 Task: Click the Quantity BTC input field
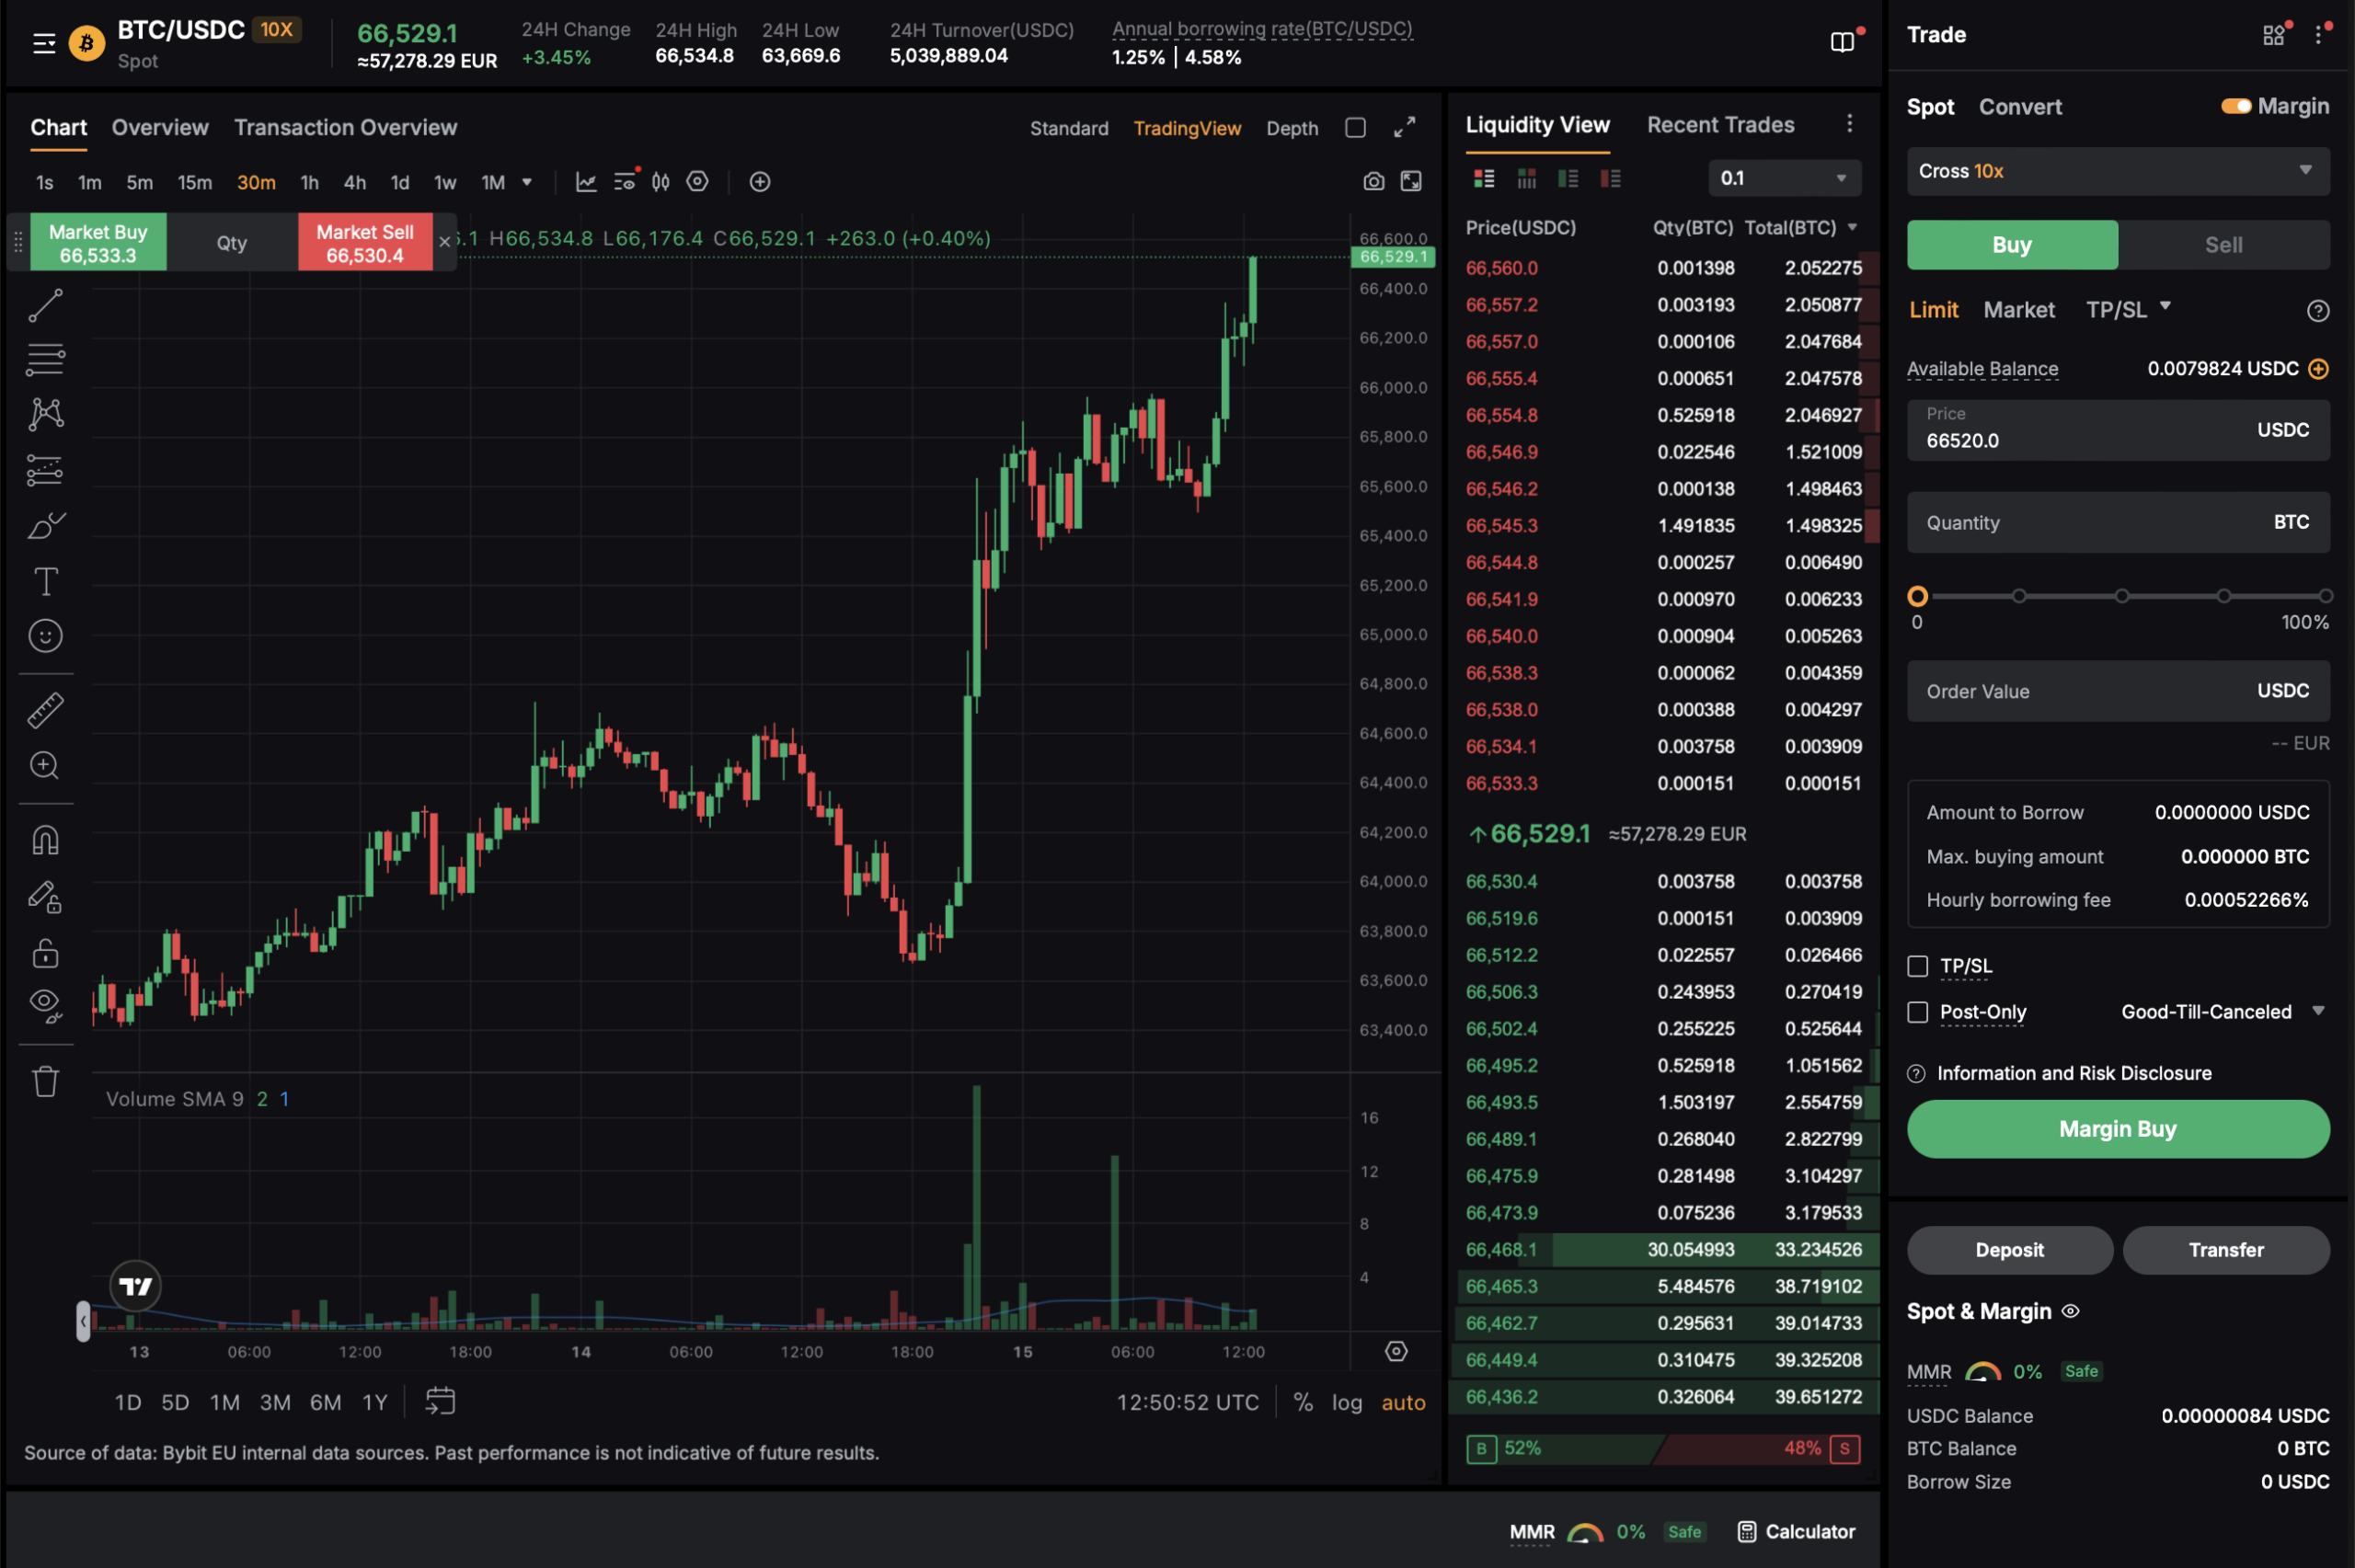(x=2118, y=522)
